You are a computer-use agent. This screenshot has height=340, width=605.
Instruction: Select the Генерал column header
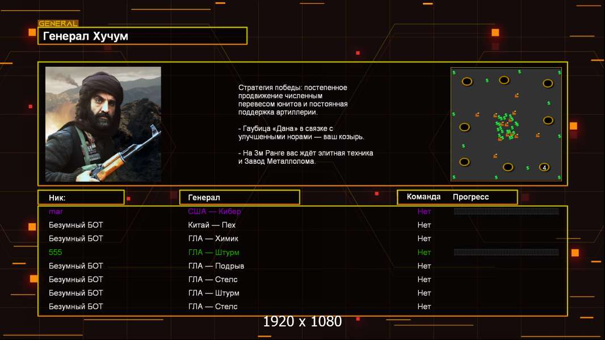240,197
